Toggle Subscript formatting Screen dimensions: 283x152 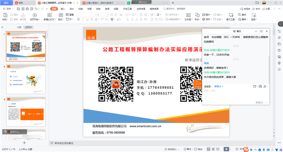point(107,19)
